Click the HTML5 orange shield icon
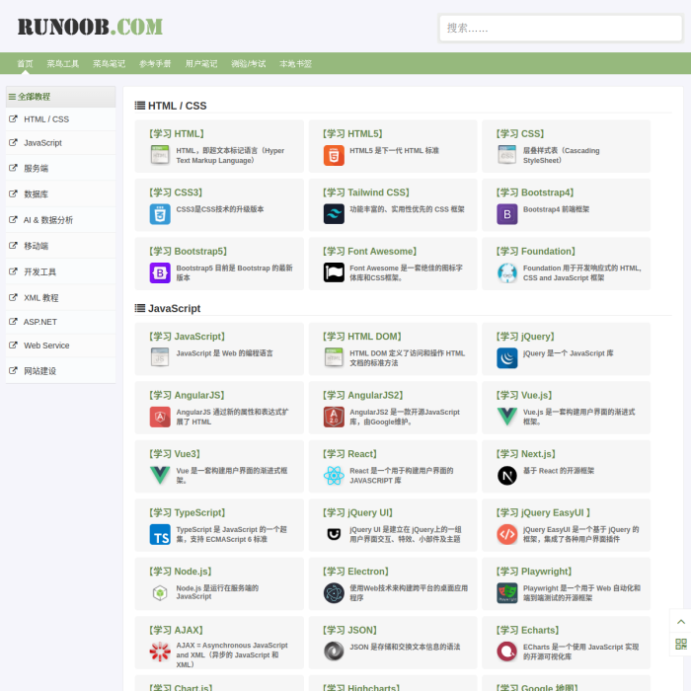The width and height of the screenshot is (691, 691). 334,155
